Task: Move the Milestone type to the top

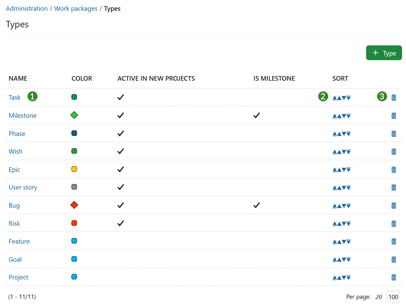Action: 334,116
